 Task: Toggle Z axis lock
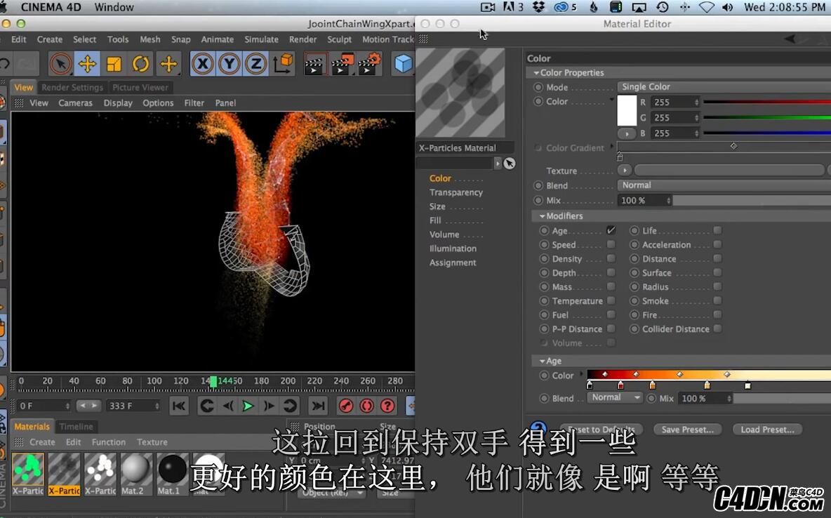pyautogui.click(x=256, y=64)
